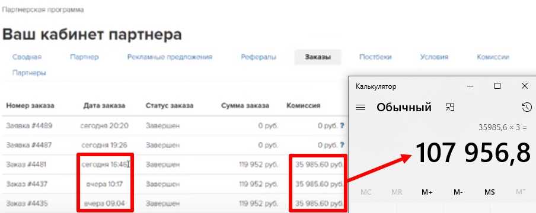The width and height of the screenshot is (536, 213).
Task: Toggle calculator keep-on-top mode icon
Action: click(x=450, y=108)
